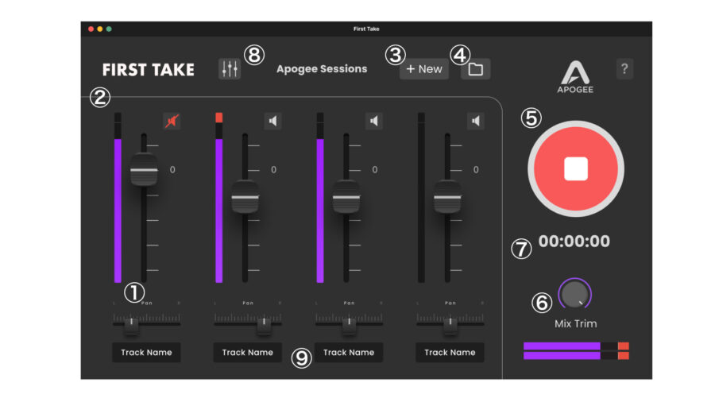Open the sessions folder icon

click(x=476, y=69)
